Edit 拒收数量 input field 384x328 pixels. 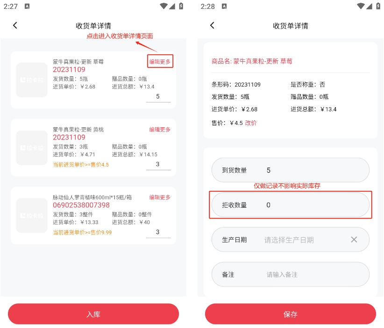(291, 205)
